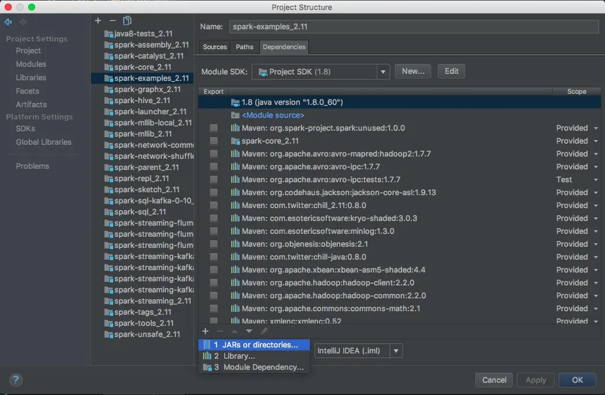
Task: Toggle export for org.spark-project.spark:unused
Action: tap(214, 128)
